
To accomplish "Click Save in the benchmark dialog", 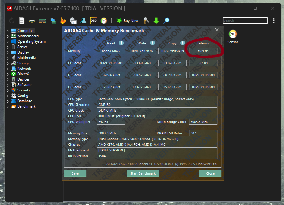I will [75, 173].
